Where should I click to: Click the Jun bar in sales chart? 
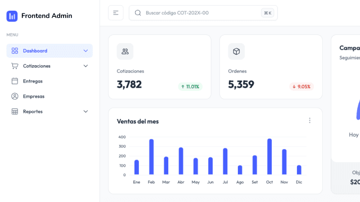210,166
